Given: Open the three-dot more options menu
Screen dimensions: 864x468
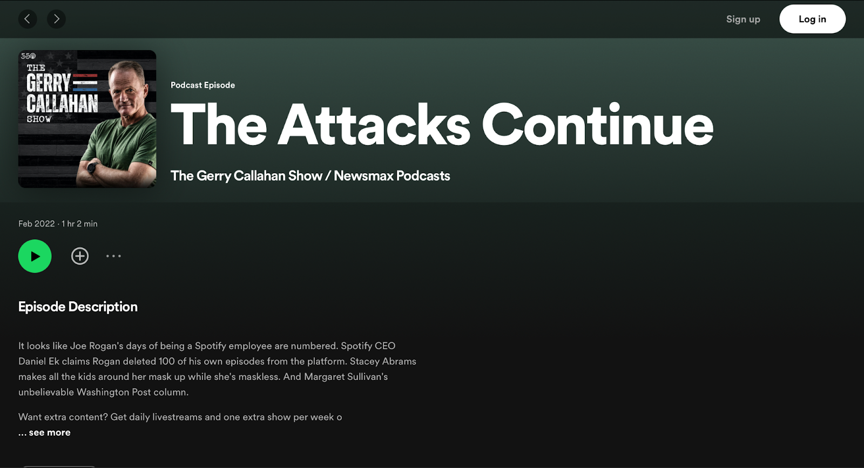Looking at the screenshot, I should (x=113, y=256).
